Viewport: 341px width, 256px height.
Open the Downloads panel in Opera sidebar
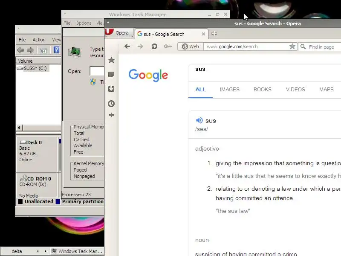(x=111, y=89)
